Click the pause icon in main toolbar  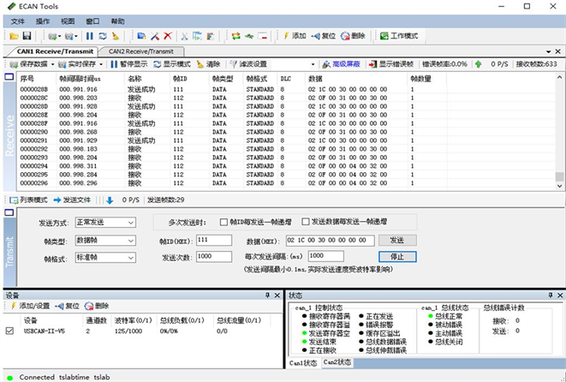coord(89,36)
